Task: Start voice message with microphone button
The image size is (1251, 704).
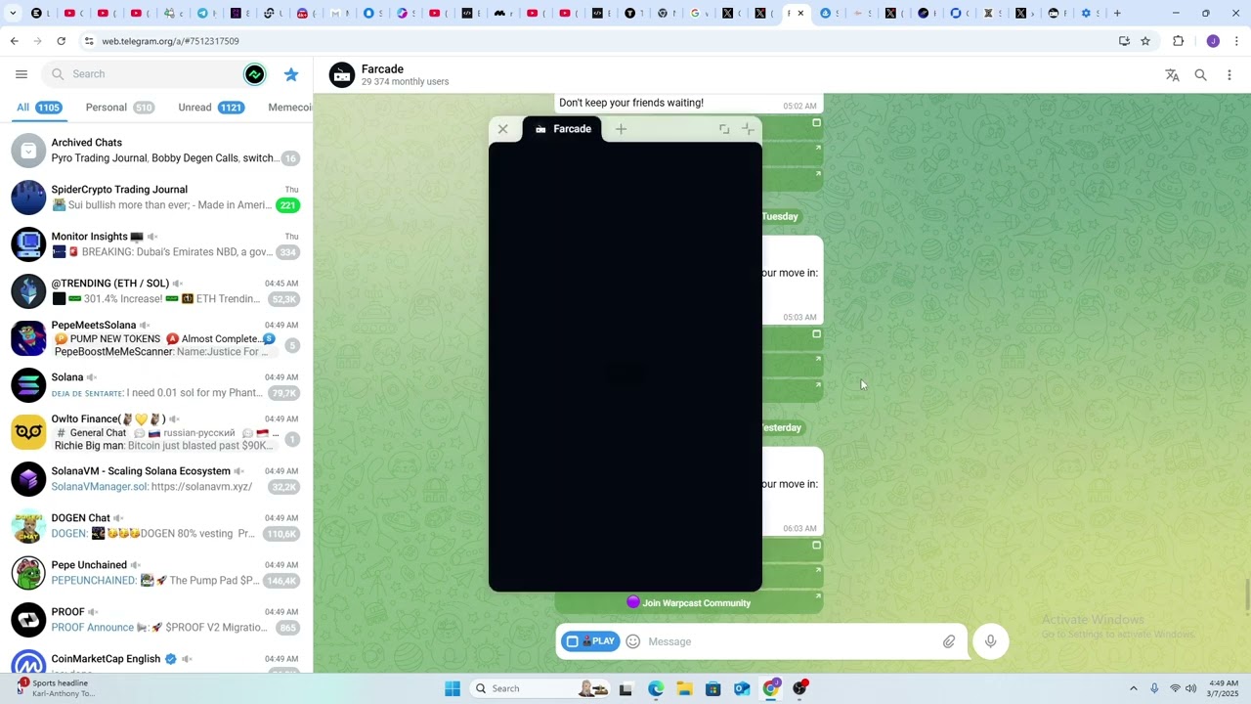Action: [990, 641]
